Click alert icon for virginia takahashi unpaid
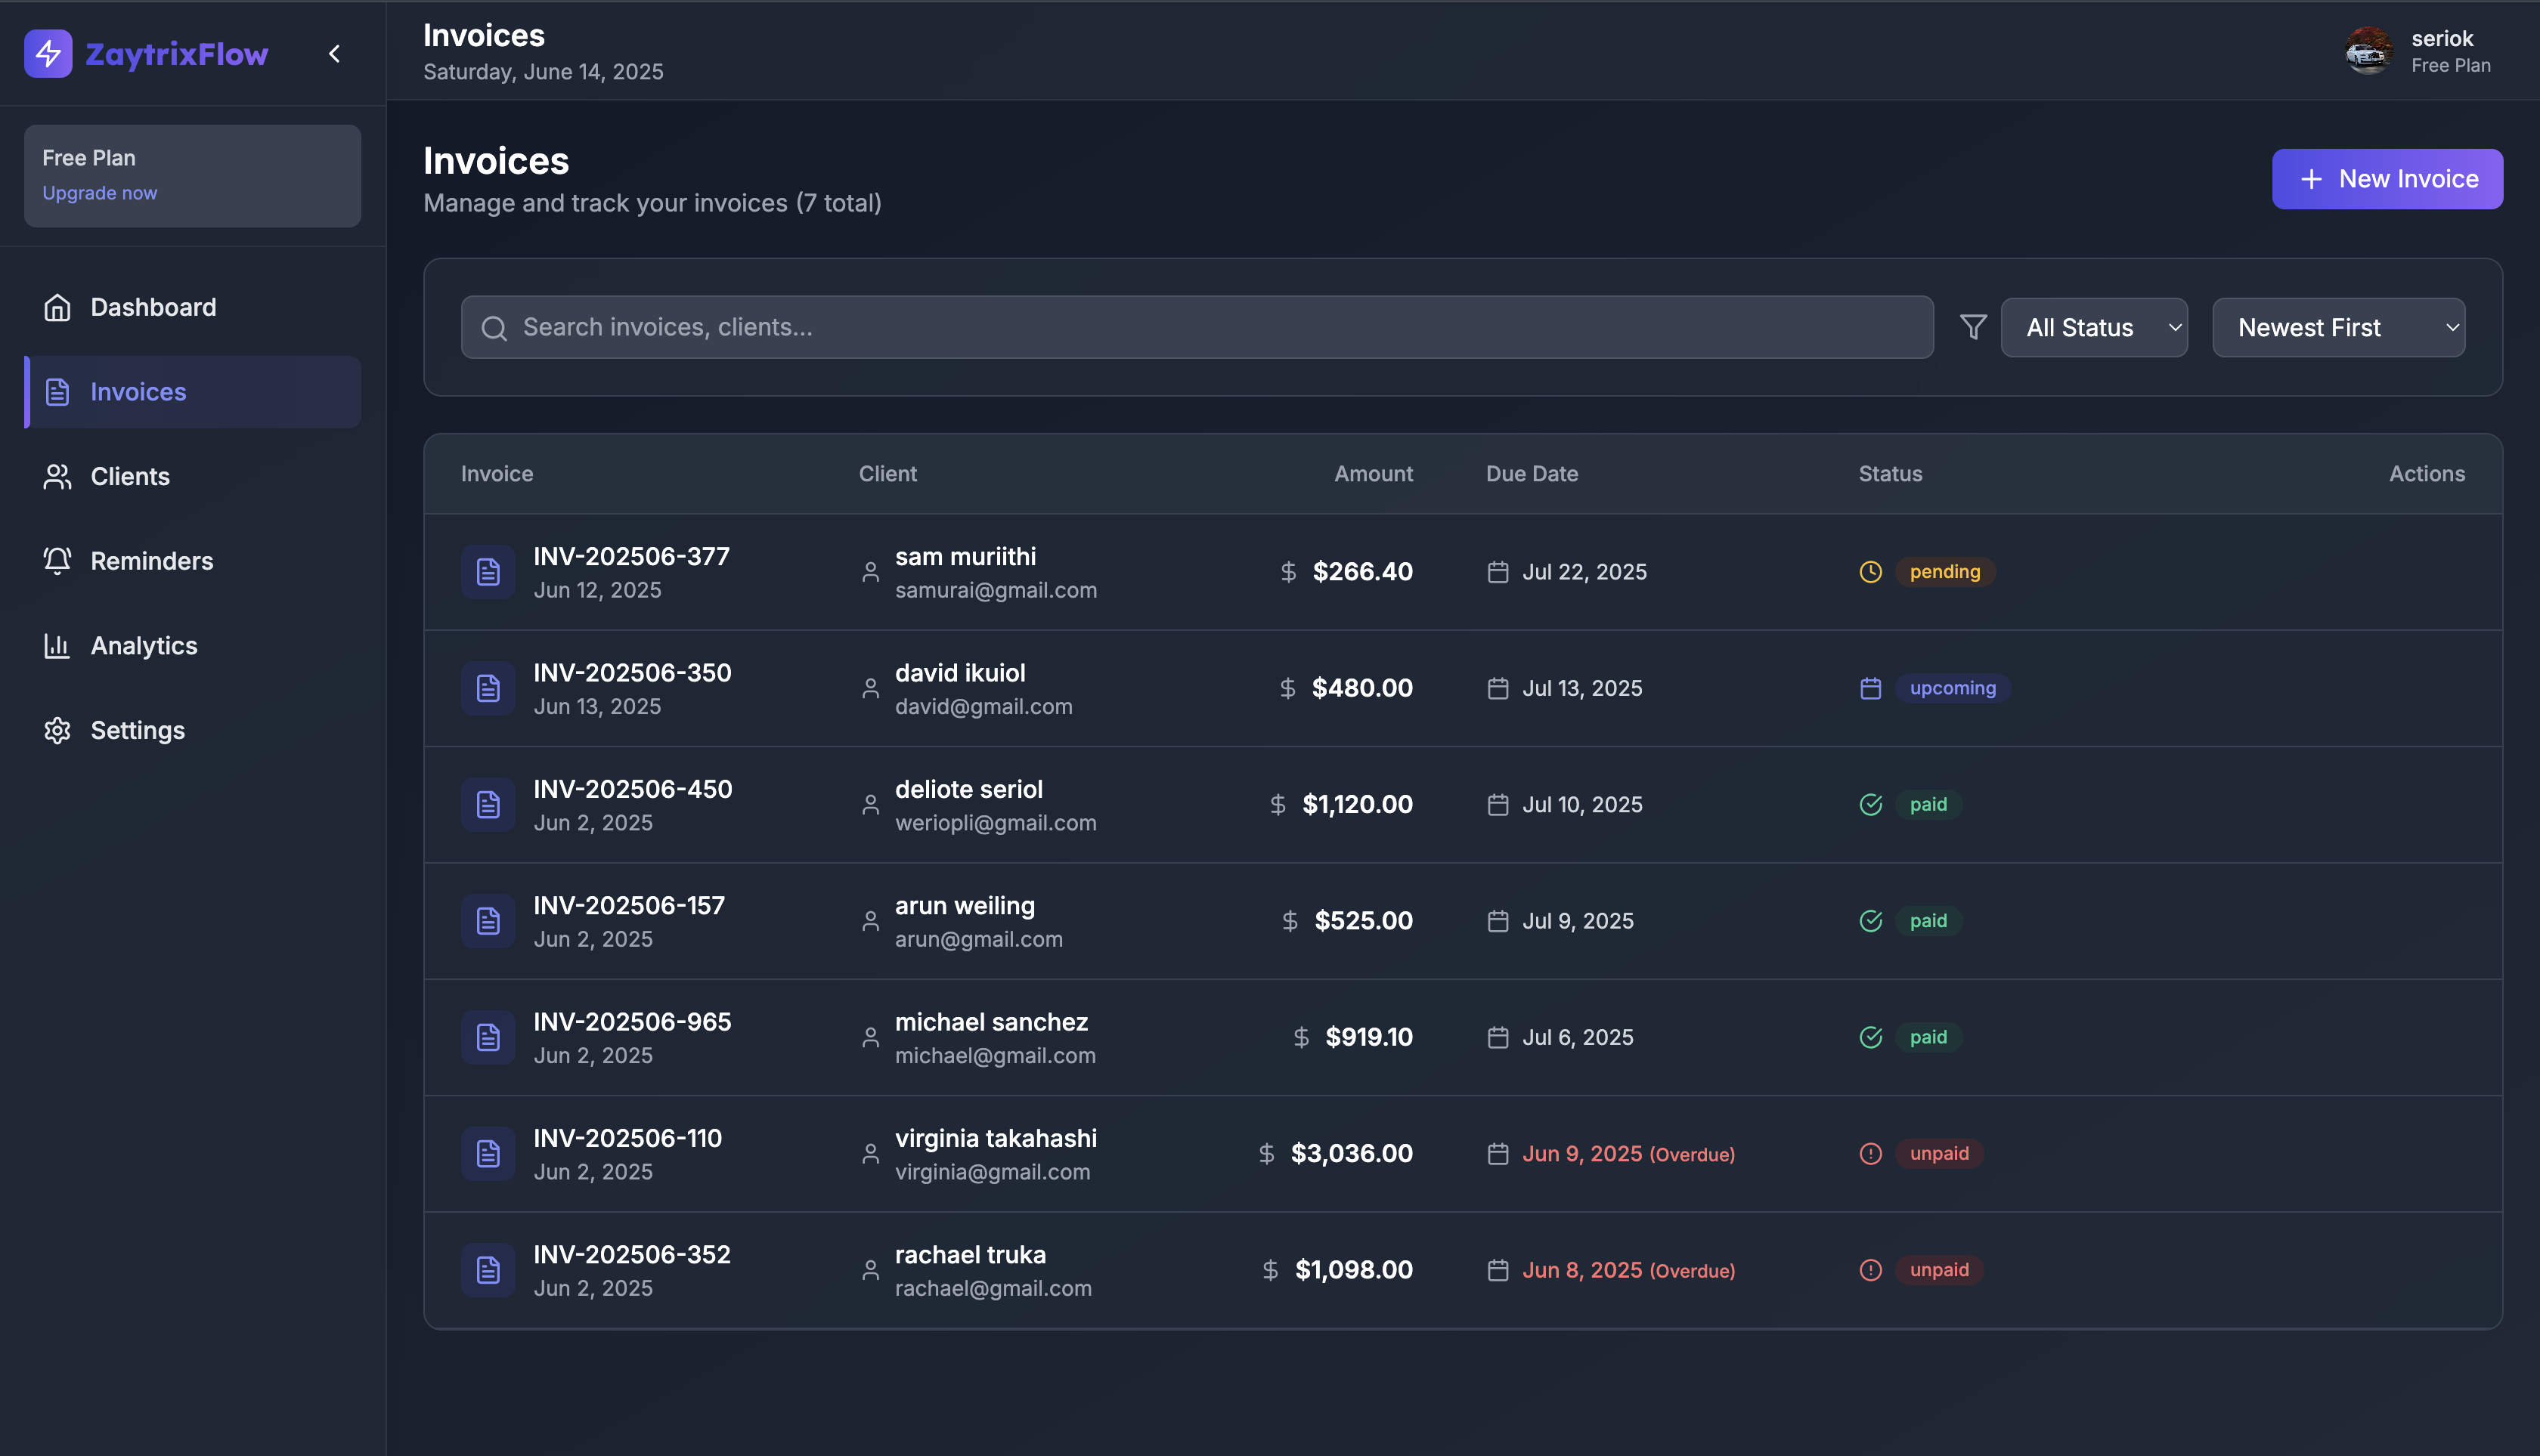2540x1456 pixels. tap(1871, 1154)
